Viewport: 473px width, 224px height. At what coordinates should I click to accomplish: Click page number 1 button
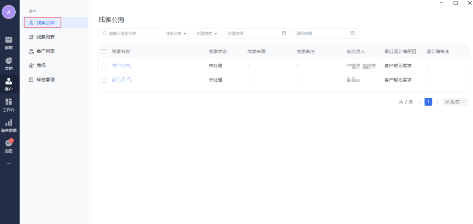pos(428,102)
